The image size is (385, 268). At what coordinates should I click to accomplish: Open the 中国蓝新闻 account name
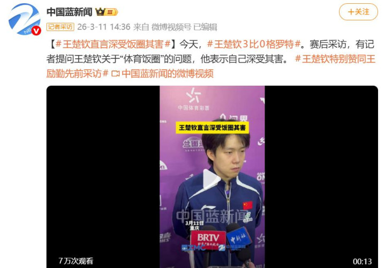click(x=70, y=12)
